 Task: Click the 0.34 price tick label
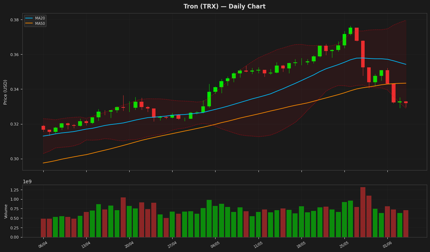[14, 89]
